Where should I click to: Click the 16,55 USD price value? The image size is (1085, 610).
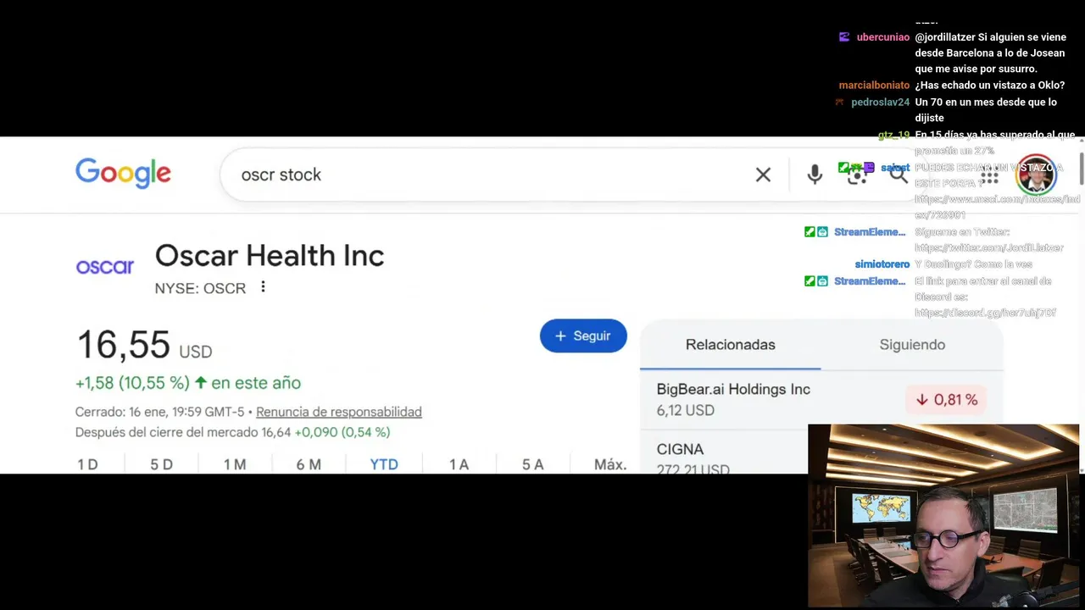point(144,346)
